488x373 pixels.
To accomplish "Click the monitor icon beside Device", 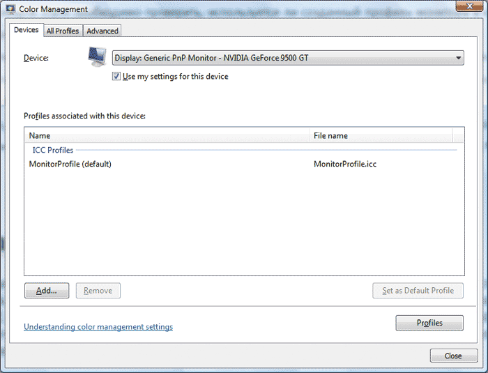I will 97,57.
